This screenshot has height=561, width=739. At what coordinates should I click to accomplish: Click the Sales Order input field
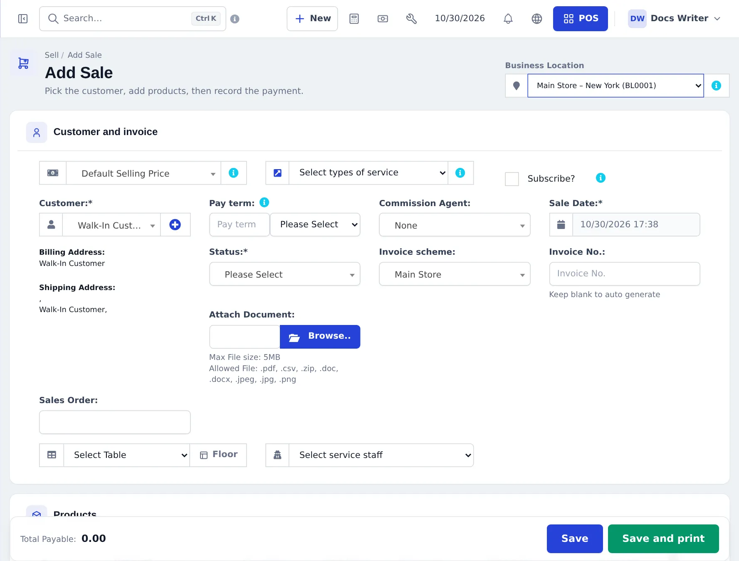tap(114, 422)
